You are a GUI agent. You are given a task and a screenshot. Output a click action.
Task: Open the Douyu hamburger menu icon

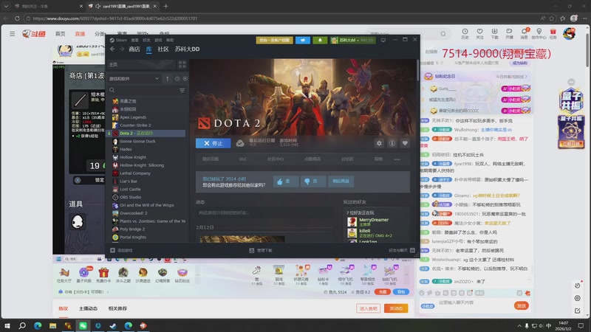(13, 34)
